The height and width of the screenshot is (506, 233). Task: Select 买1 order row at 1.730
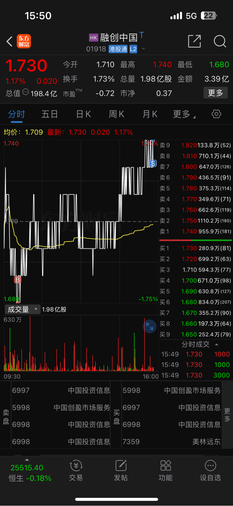[195, 248]
